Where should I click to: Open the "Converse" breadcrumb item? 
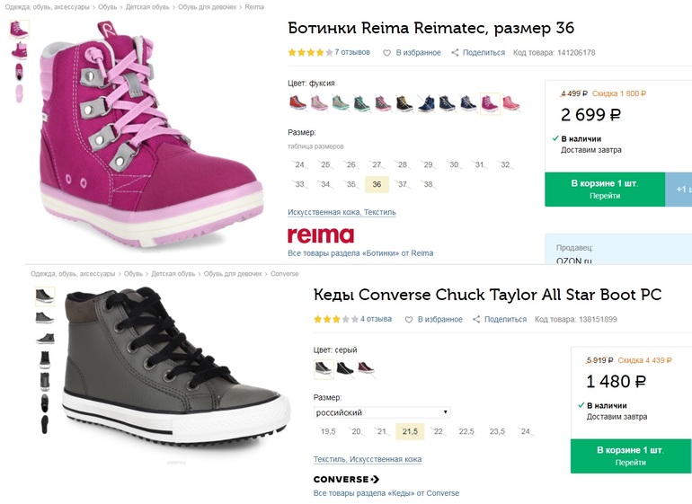[x=284, y=273]
